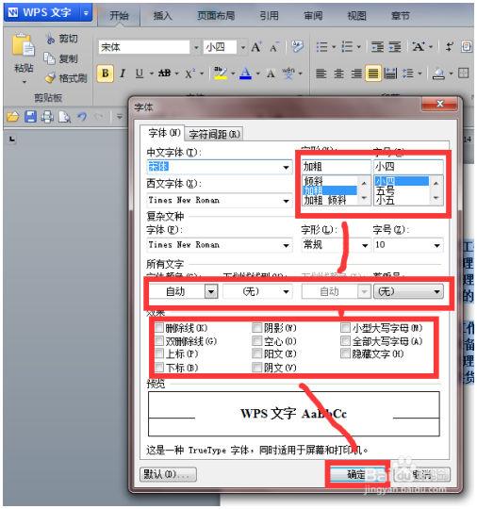Click the 默认 default button
This screenshot has height=509, width=477.
168,474
